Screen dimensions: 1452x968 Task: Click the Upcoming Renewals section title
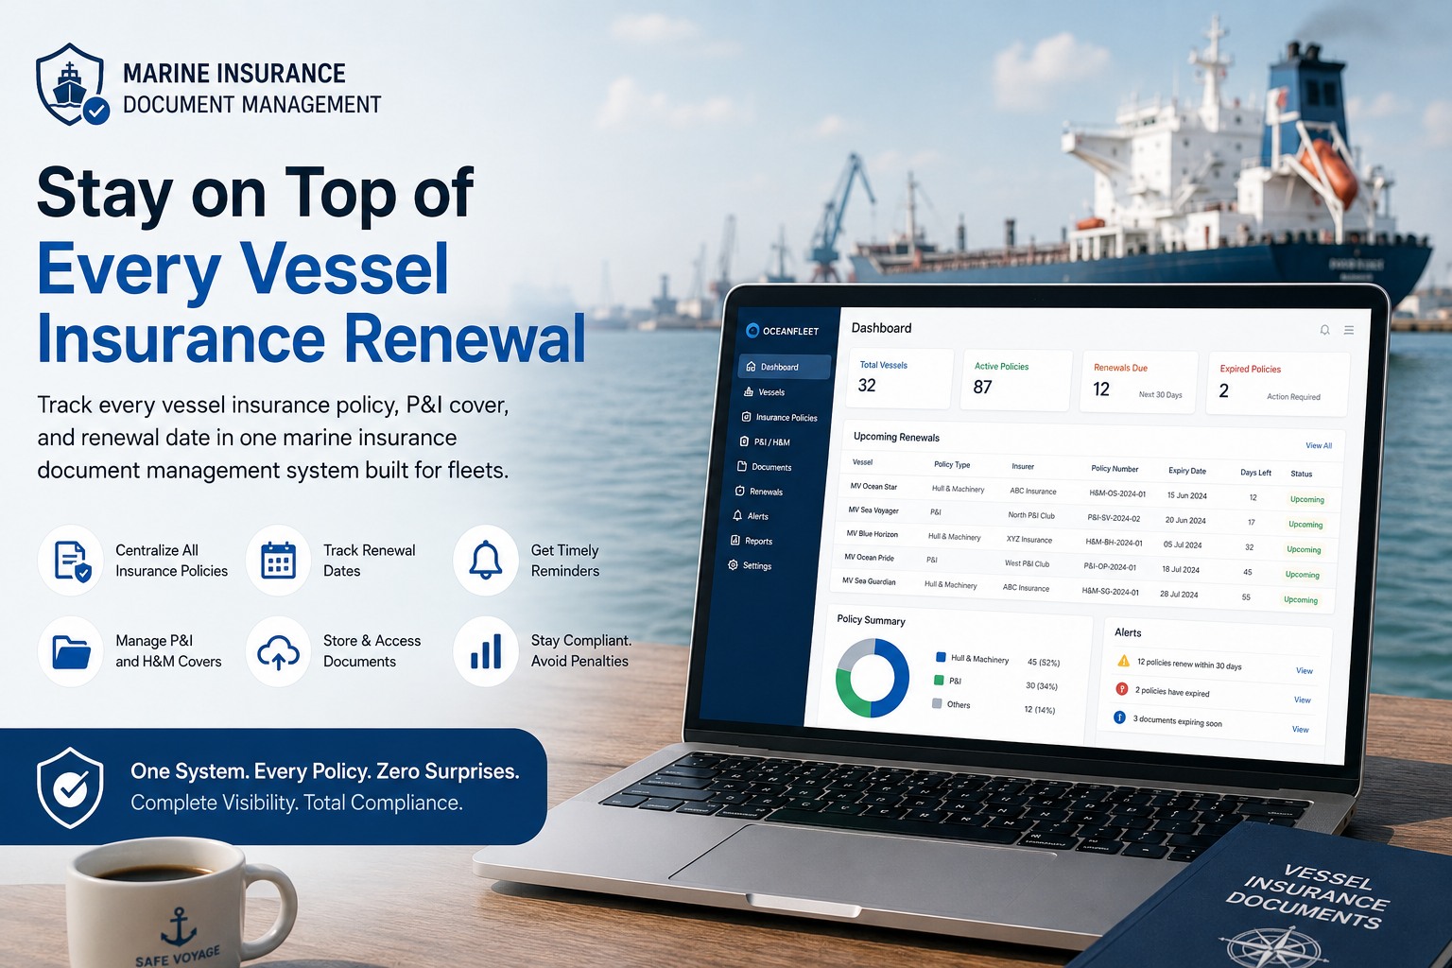[x=896, y=437]
